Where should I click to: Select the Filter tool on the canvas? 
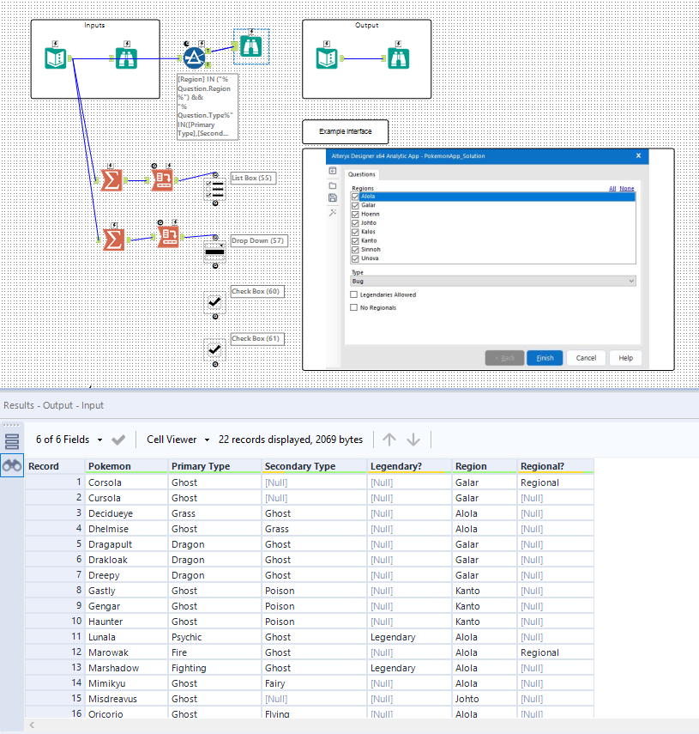coord(194,58)
